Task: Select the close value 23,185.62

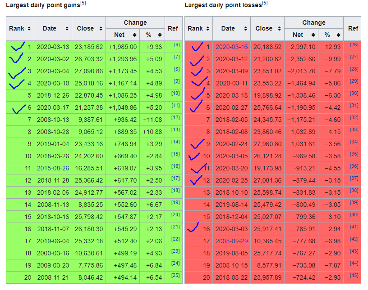Action: tap(89, 47)
